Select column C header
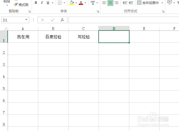This screenshot has width=179, height=131. 83,28
